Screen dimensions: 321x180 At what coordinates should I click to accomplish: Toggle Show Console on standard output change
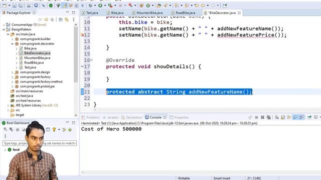(295, 117)
